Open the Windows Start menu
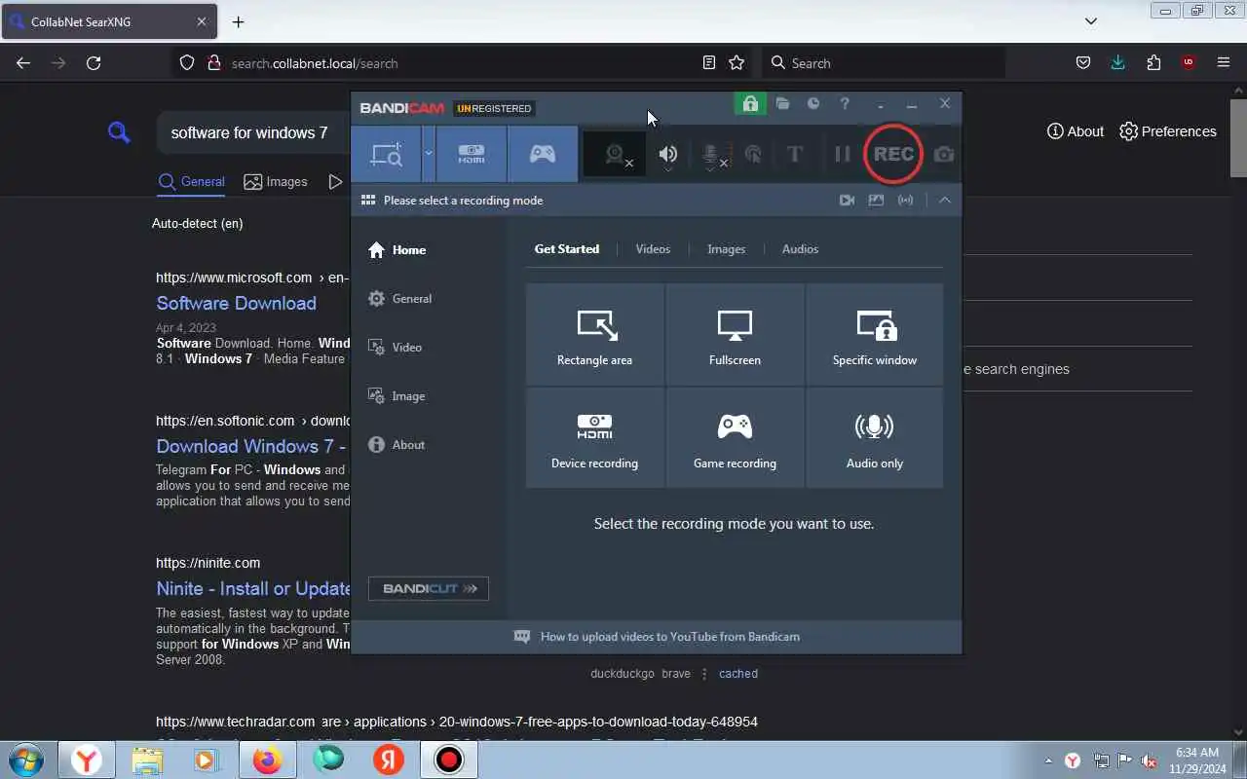The height and width of the screenshot is (779, 1247). pos(26,760)
